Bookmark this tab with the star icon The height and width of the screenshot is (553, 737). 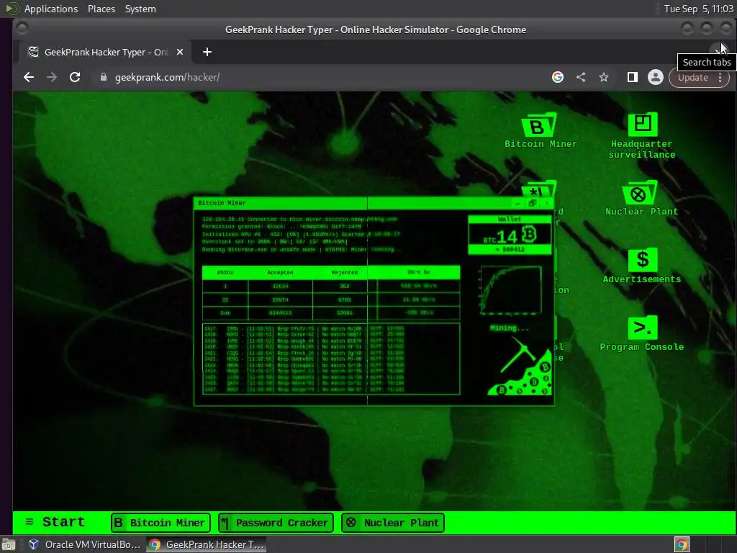604,77
